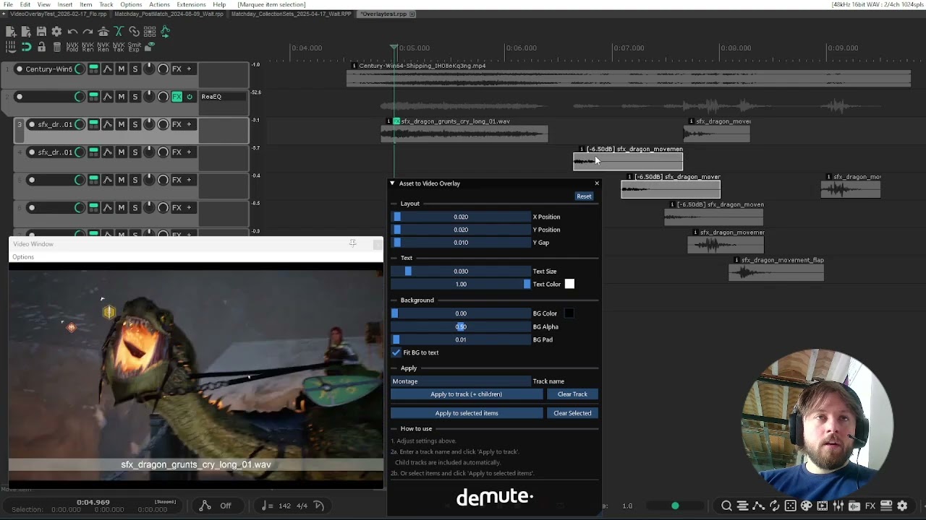Click the magnifier search icon at bottom
Screen dimensions: 926x520
[726, 506]
